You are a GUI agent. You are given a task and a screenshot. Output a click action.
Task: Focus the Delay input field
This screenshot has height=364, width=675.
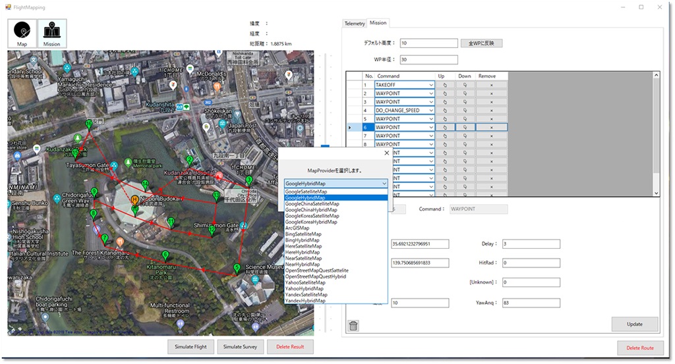tap(531, 244)
